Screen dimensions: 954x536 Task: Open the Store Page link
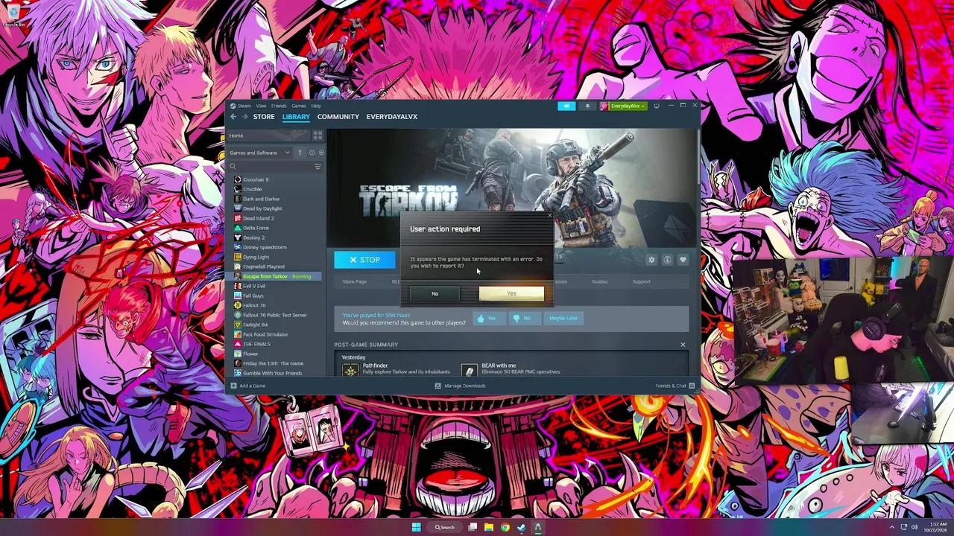(x=355, y=282)
